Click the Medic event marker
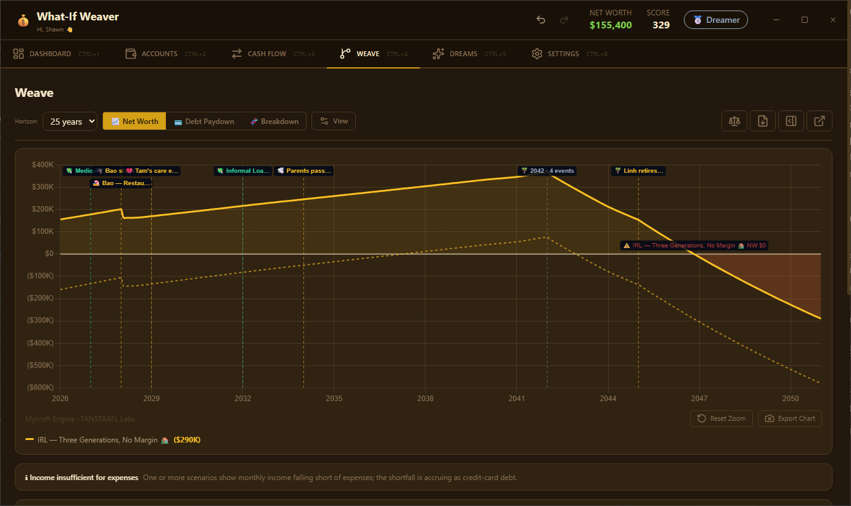 point(79,171)
